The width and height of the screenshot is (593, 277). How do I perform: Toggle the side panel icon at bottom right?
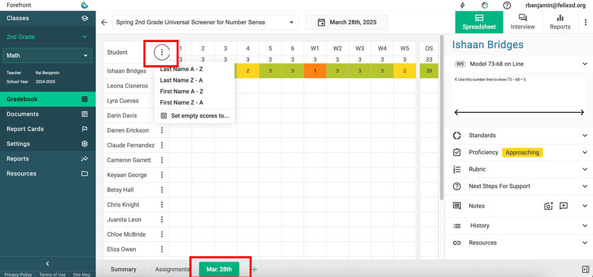[x=585, y=269]
